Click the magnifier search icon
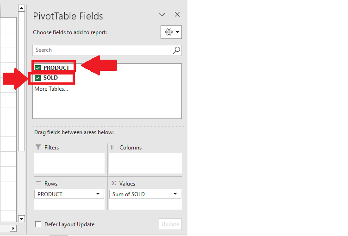The width and height of the screenshot is (348, 236). coord(176,50)
